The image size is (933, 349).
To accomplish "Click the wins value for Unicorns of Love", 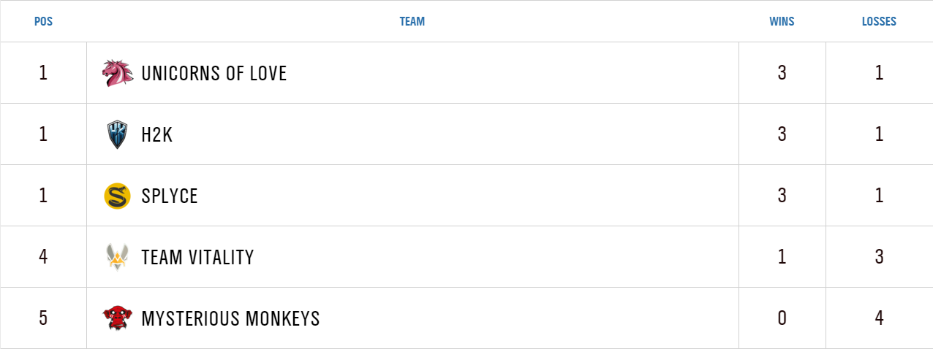I will (x=782, y=73).
